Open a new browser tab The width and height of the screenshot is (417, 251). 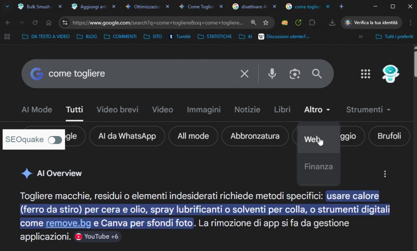point(341,6)
